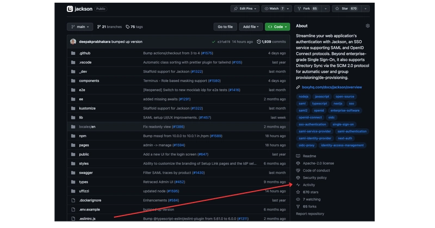Screen dimensions: 435x228
Task: Open pull request #1594 link
Action: pyautogui.click(x=179, y=145)
